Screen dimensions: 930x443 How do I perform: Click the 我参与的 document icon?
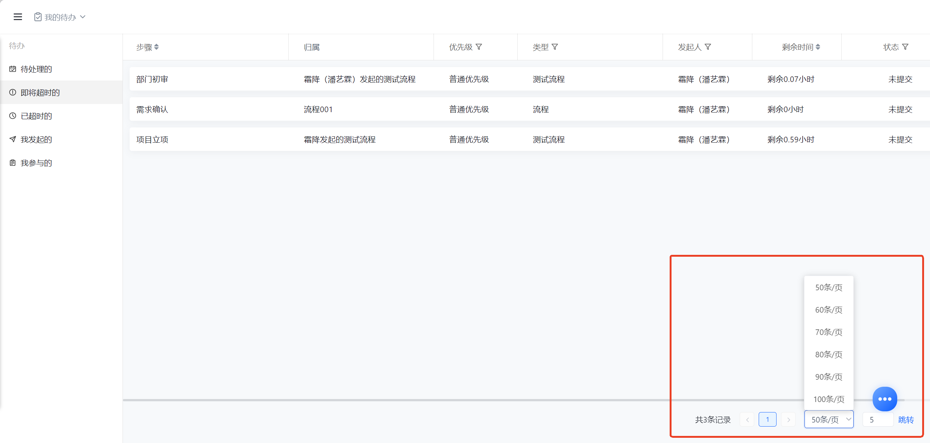tap(13, 163)
